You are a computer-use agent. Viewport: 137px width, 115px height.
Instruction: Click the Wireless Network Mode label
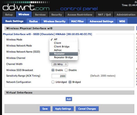point(19,46)
